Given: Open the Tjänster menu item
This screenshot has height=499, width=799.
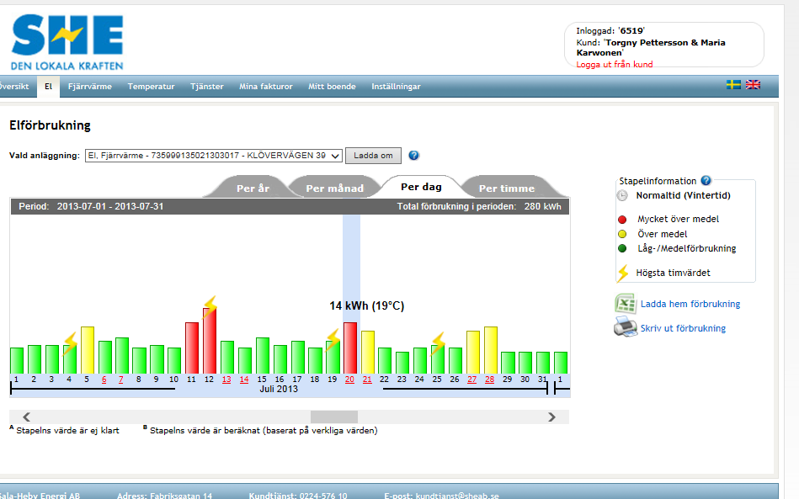Looking at the screenshot, I should click(207, 87).
